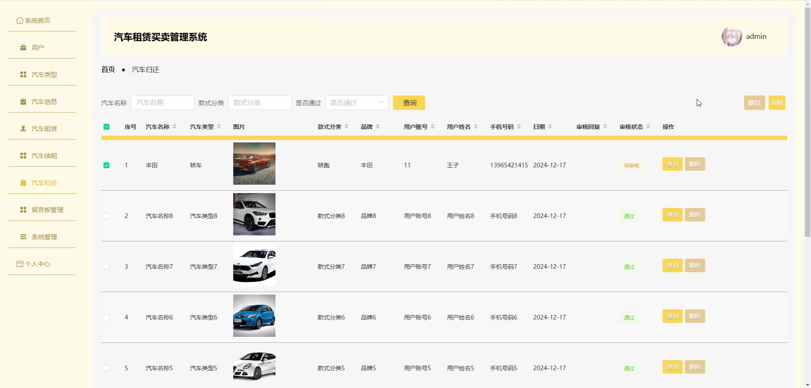
Task: Open the 是否通过 dropdown filter
Action: [357, 103]
